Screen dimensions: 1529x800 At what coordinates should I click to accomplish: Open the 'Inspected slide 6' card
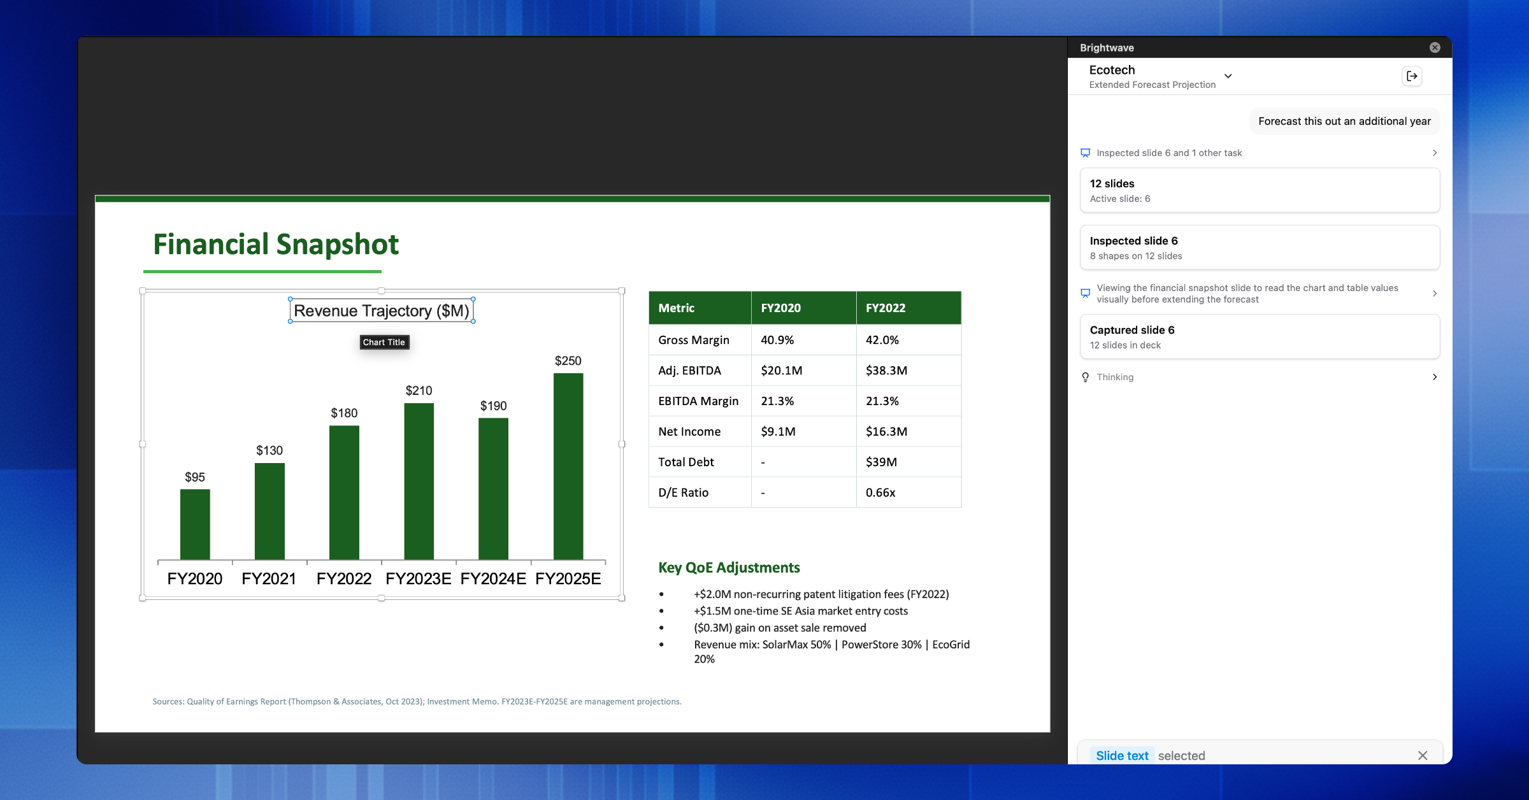pos(1260,248)
